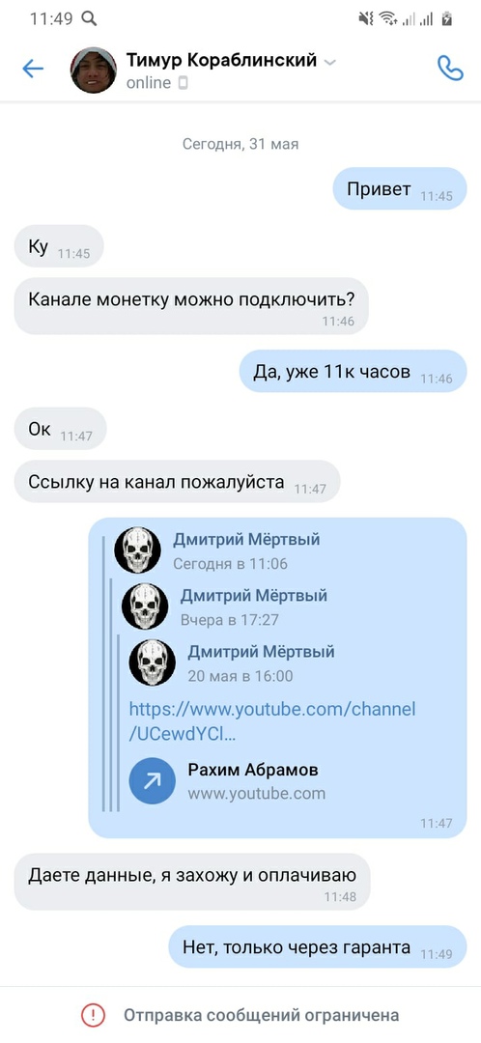Screen dimensions: 481x1043
Task: Tap red warning icon at bottom
Action: click(93, 1015)
